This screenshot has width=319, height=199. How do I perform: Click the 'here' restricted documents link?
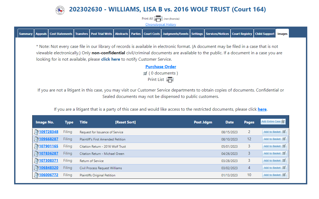tap(262, 109)
